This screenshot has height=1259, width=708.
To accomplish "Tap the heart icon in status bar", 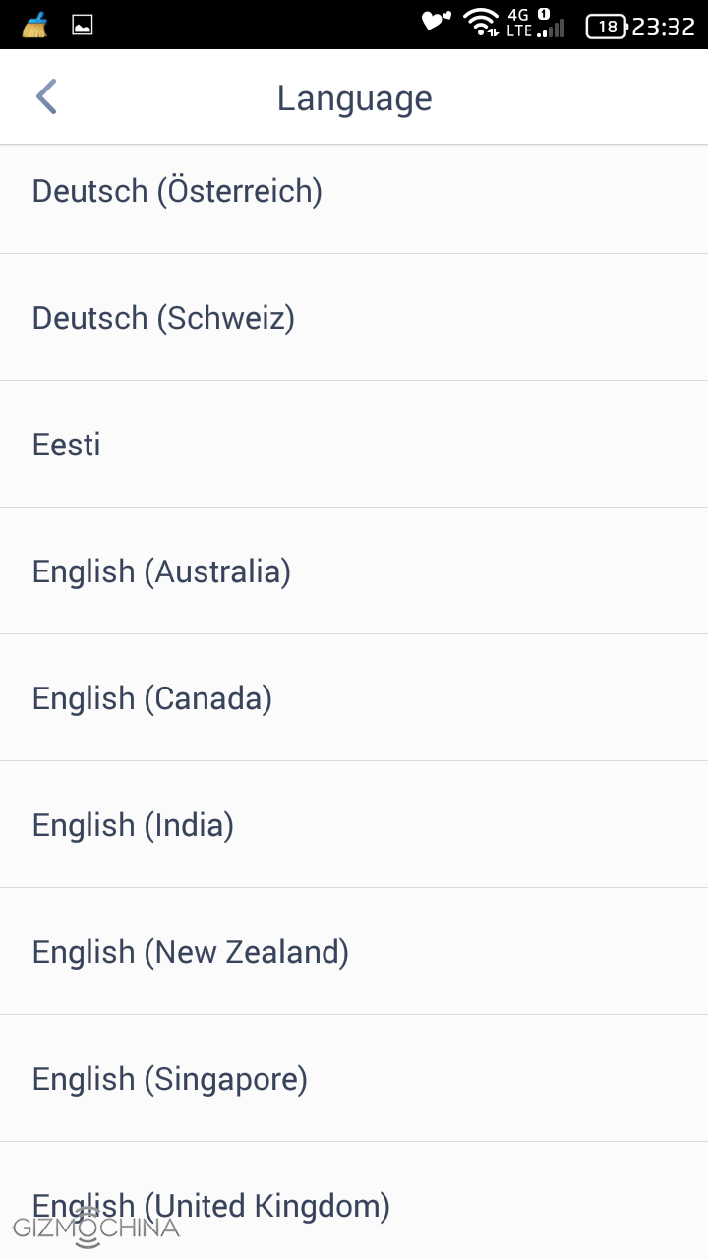I will pos(436,22).
